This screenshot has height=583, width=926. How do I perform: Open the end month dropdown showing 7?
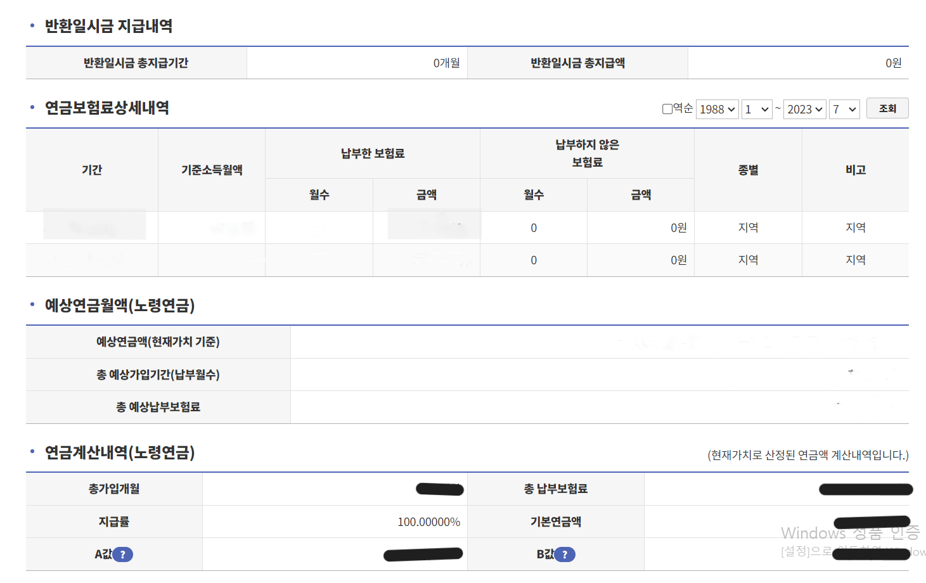[844, 109]
